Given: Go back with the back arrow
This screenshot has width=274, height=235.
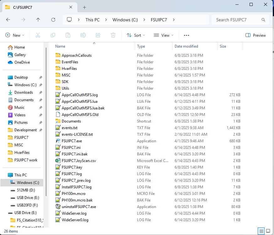Looking at the screenshot, I should [8, 20].
